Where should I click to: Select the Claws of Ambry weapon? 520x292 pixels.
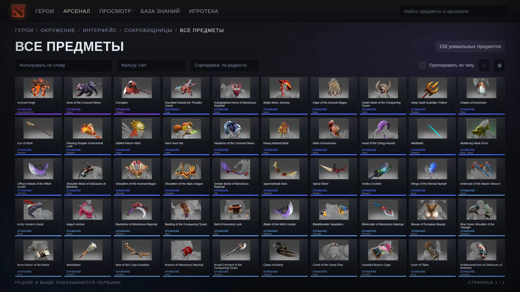point(284,258)
